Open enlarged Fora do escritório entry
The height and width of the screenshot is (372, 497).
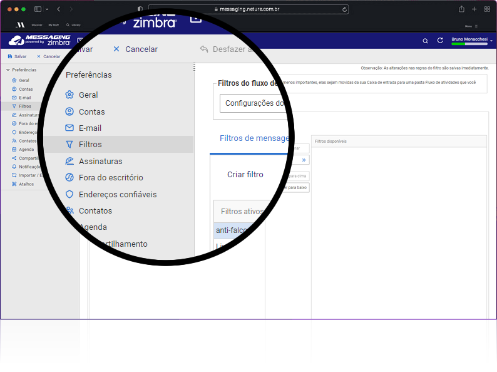click(111, 178)
